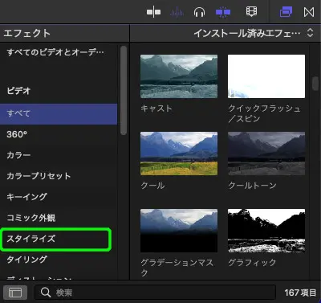This screenshot has width=321, height=303.
Task: Click the グラフィック effect thumbnail
Action: point(266,231)
